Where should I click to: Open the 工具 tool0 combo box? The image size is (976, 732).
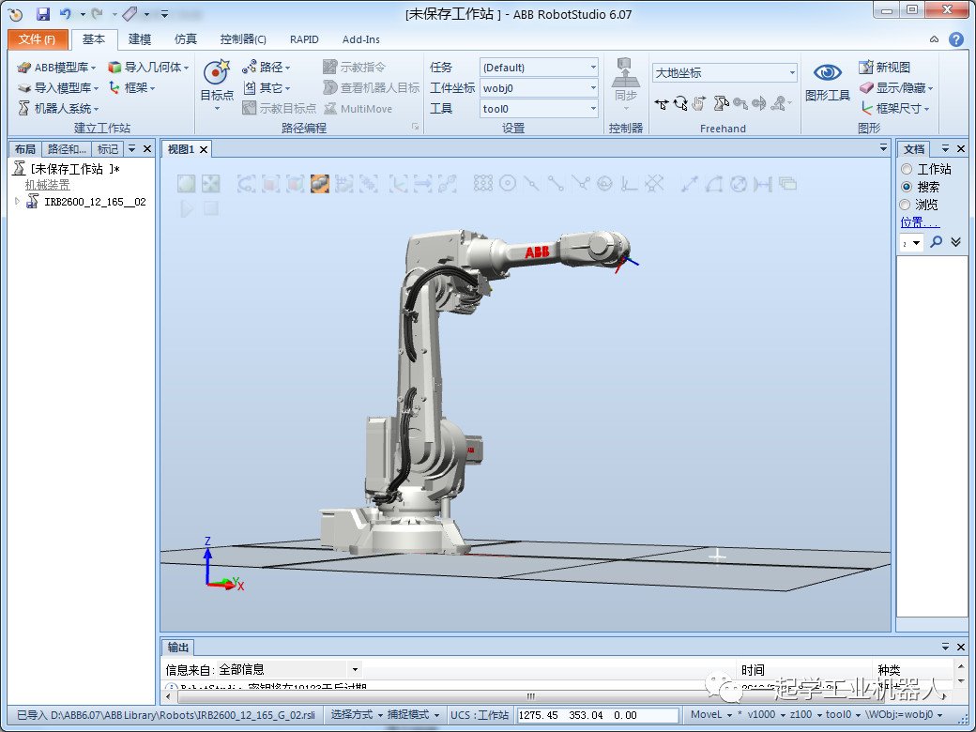coord(539,108)
